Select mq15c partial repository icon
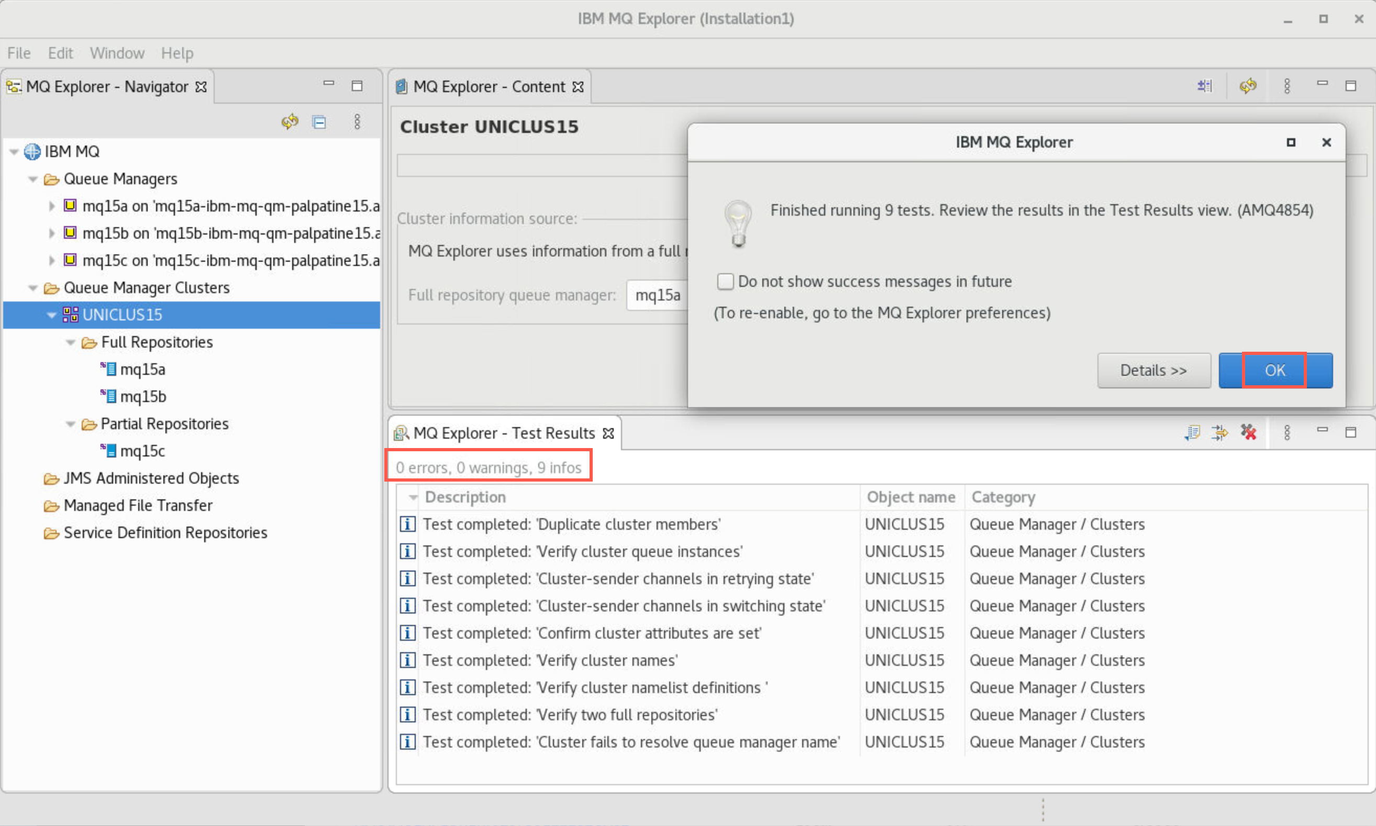The image size is (1376, 826). [x=108, y=450]
